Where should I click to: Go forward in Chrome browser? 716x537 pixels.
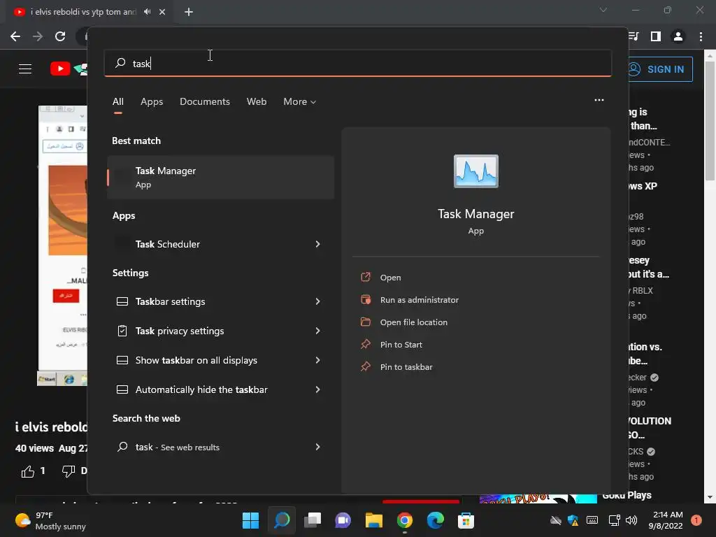(38, 36)
